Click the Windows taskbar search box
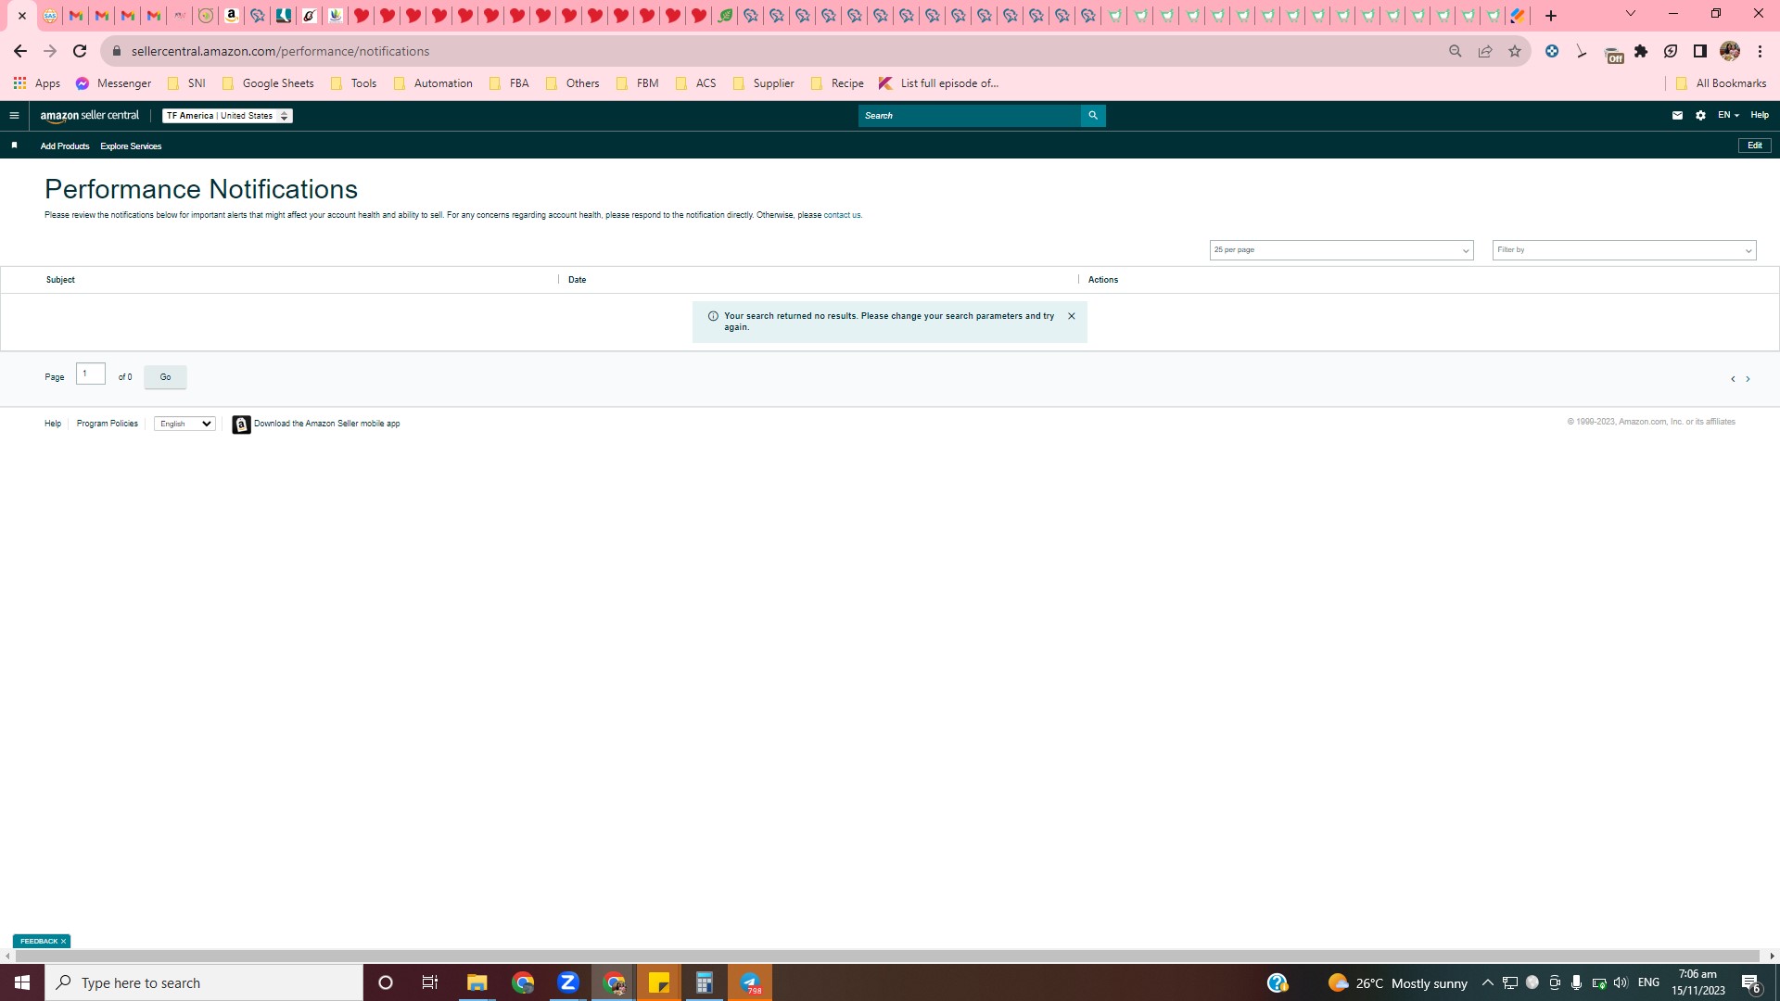The image size is (1780, 1001). point(204,982)
